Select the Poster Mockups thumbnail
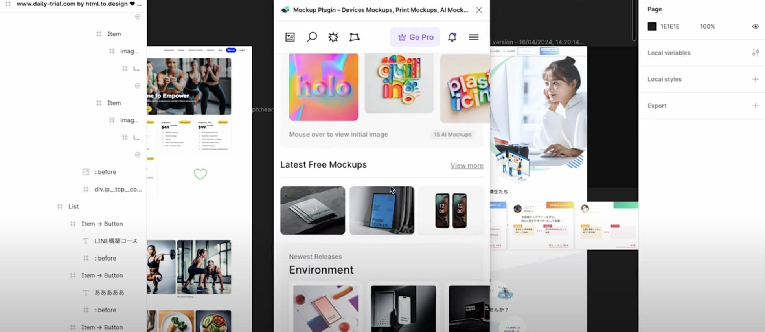This screenshot has height=332, width=765. [x=381, y=210]
